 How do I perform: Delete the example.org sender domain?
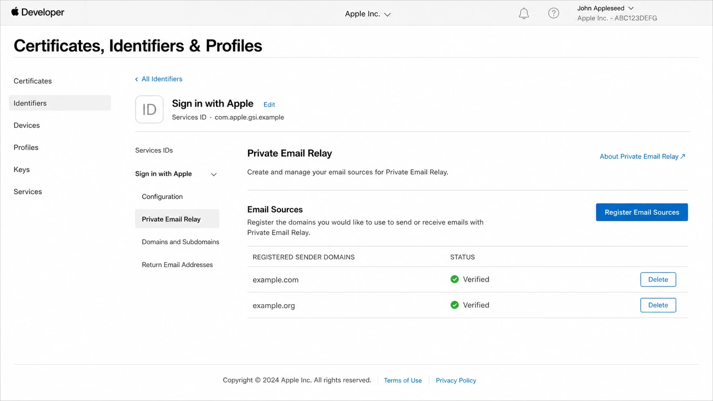658,305
